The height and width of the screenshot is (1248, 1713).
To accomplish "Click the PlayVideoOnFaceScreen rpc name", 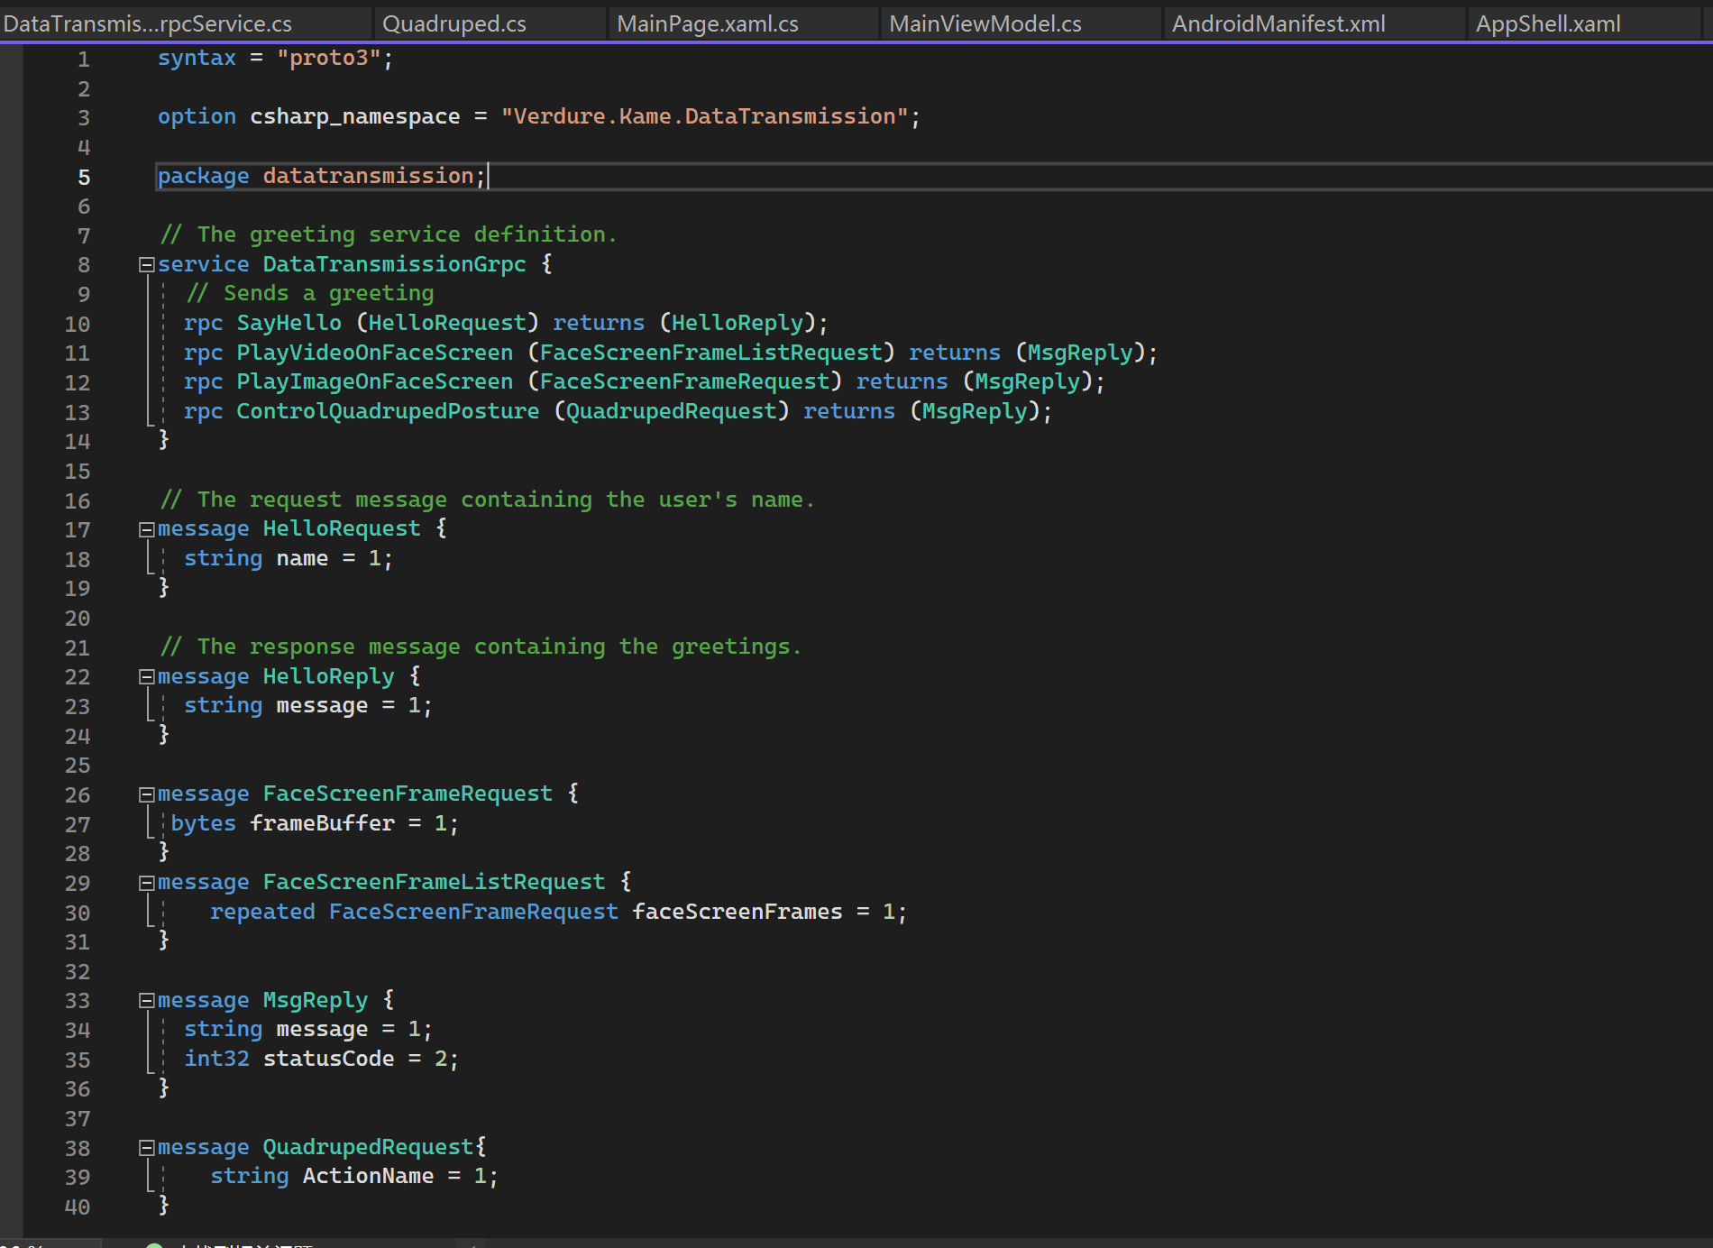I will click(x=375, y=353).
